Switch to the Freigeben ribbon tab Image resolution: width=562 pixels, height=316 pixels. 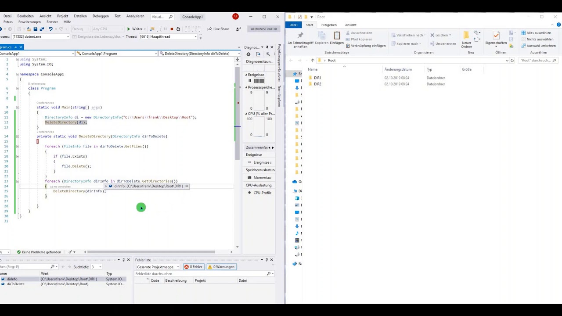coord(329,25)
